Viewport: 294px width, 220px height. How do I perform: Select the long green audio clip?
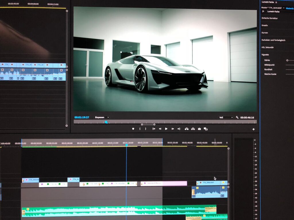click(x=119, y=211)
